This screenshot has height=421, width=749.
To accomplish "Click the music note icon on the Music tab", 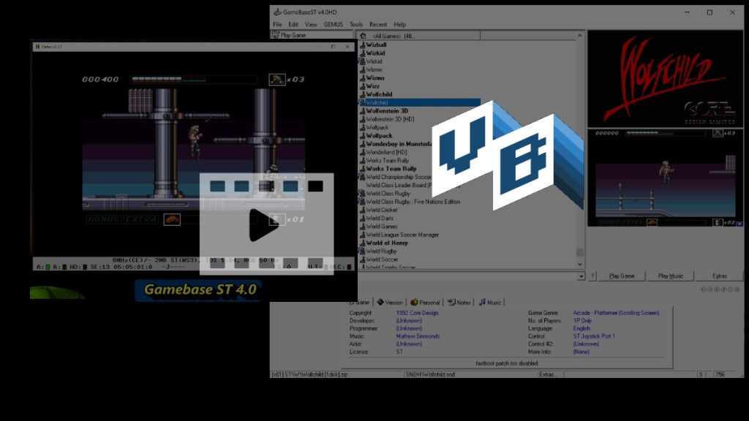I will pos(483,302).
